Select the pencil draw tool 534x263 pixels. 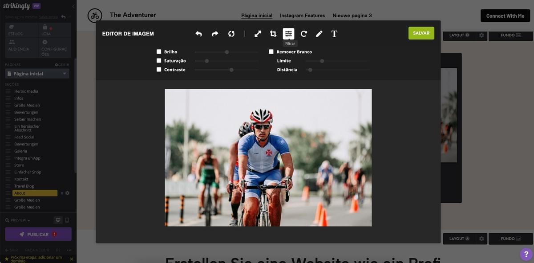(319, 34)
